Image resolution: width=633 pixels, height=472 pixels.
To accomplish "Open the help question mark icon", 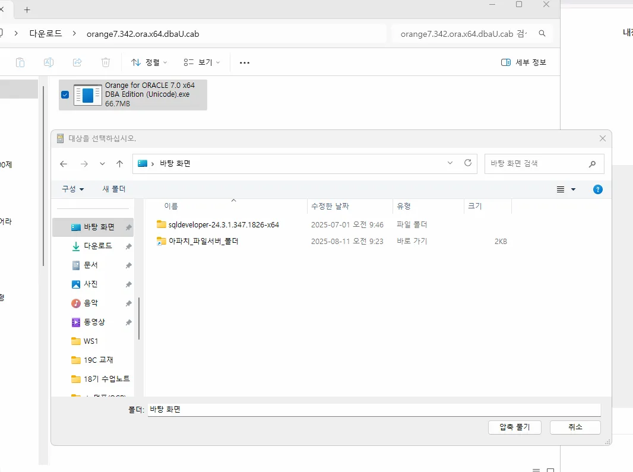I will tap(598, 189).
